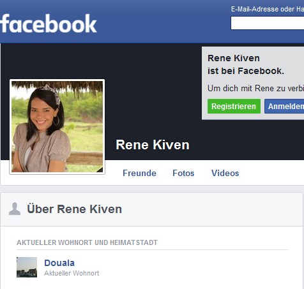Click the Aktueller Wohnort caption under Douala
The image size is (304, 289).
(x=72, y=273)
